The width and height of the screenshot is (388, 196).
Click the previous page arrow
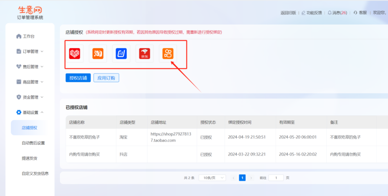[x=233, y=178]
